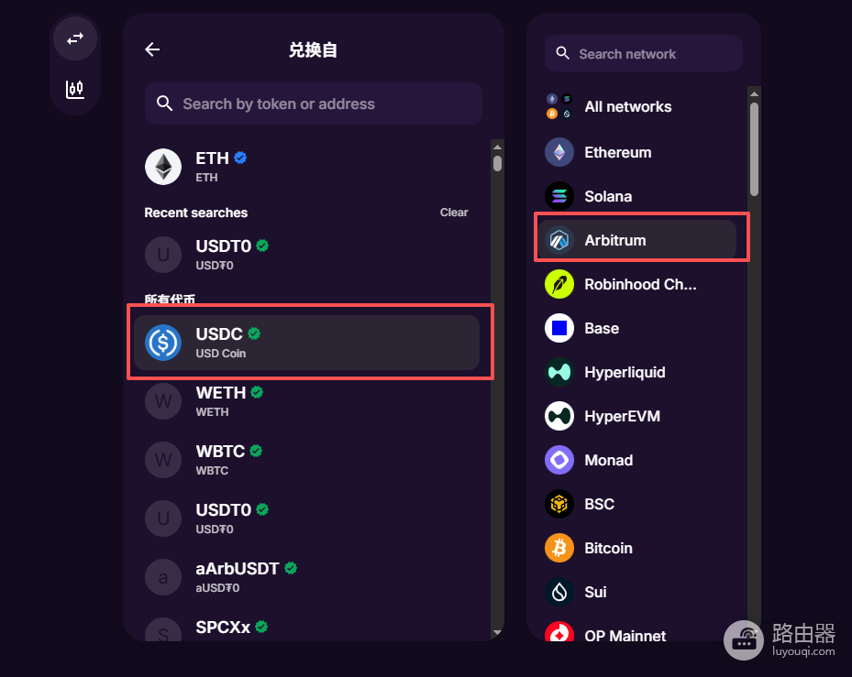
Task: Click the network list scrollbar thumb
Action: (754, 149)
